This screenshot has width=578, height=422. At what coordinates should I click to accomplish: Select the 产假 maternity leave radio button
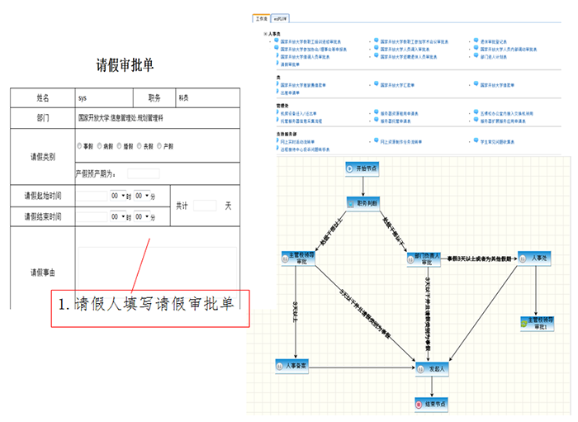(159, 145)
